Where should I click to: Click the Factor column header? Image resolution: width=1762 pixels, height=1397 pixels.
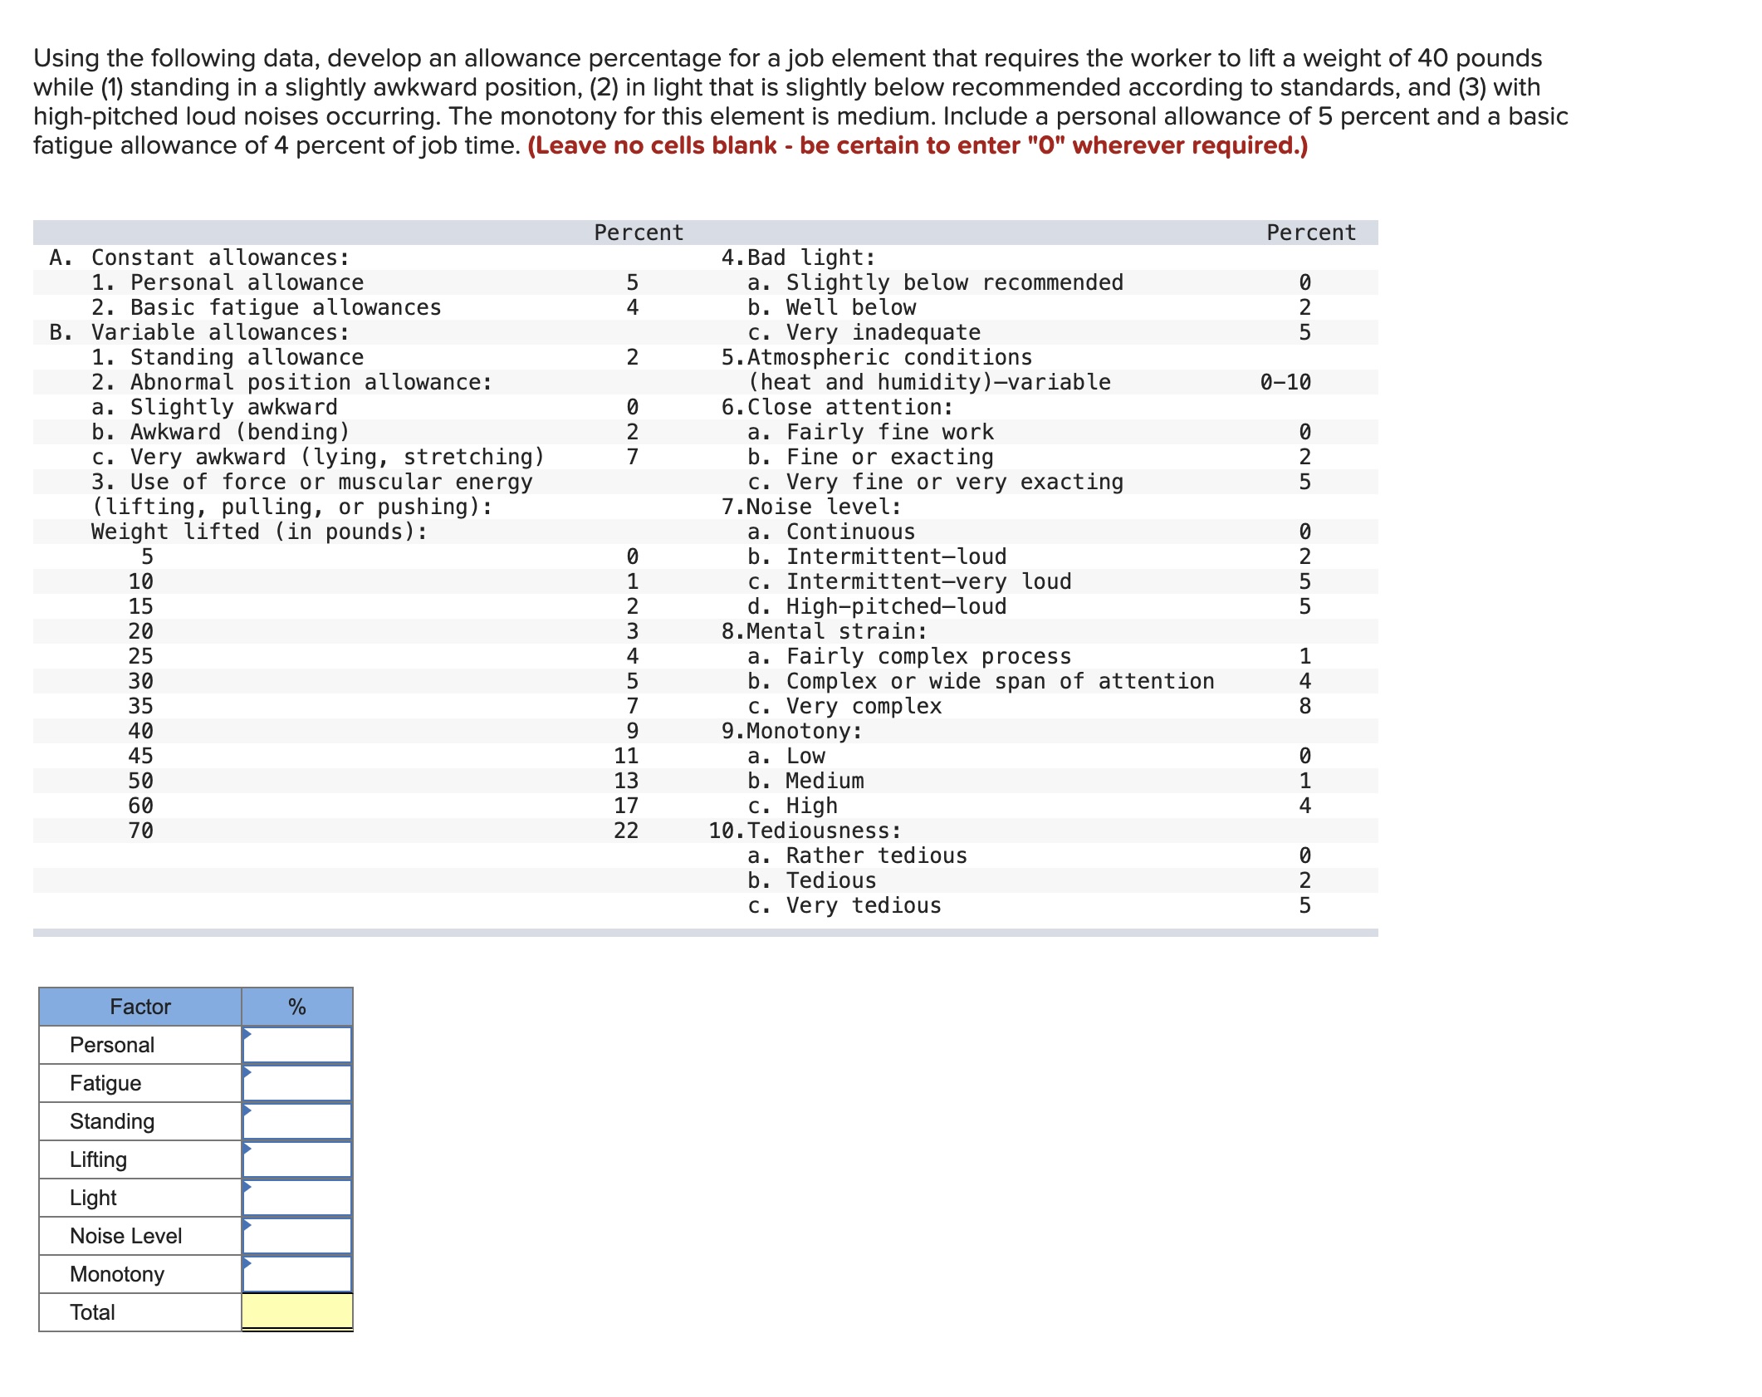point(139,1007)
